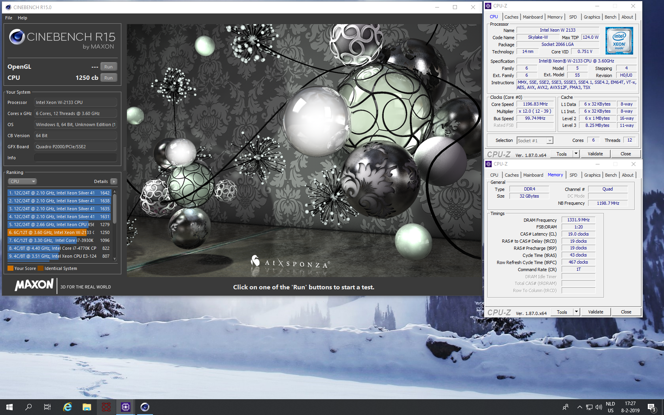Open CPU tab in bottom CPU-Z window
This screenshot has height=415, width=664.
(494, 175)
